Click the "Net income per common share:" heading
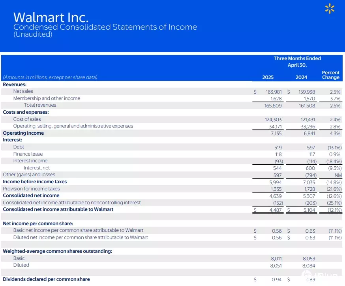The width and height of the screenshot is (345, 286). coord(38,224)
